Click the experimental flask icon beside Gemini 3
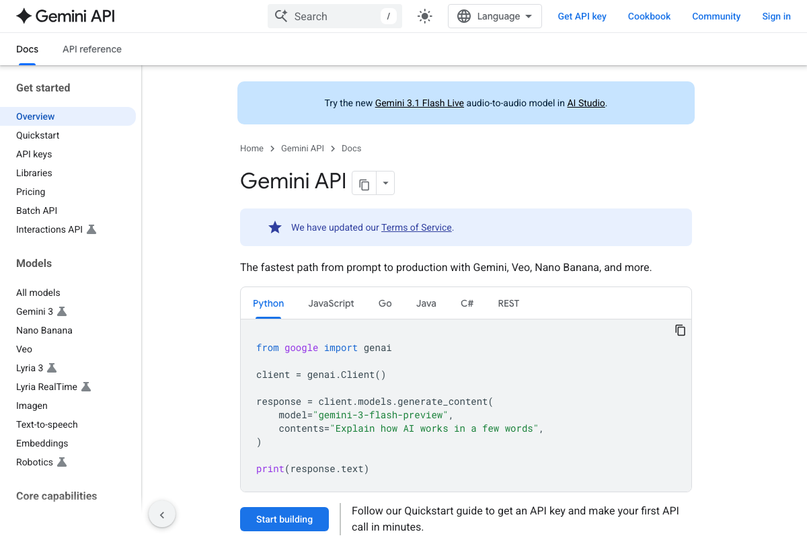Screen dimensions: 807x538 (x=62, y=311)
